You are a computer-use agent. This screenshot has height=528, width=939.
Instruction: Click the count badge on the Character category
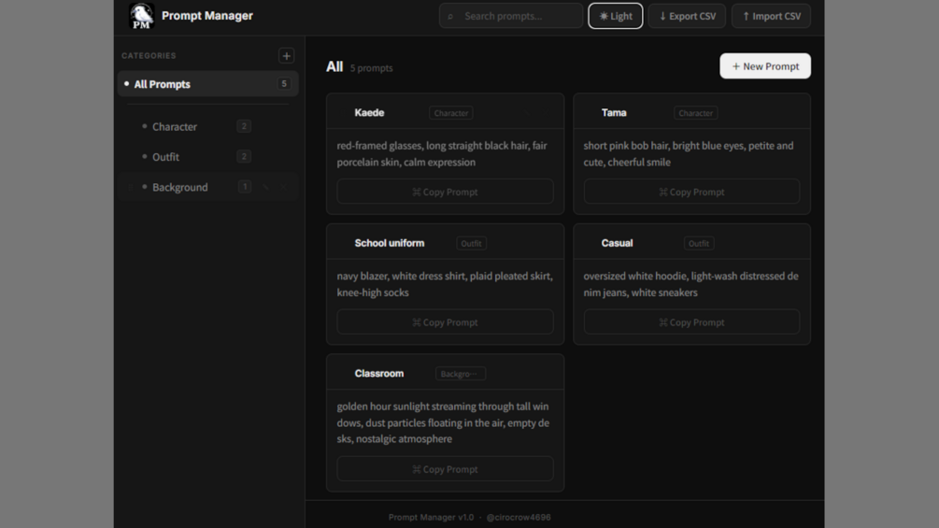244,126
